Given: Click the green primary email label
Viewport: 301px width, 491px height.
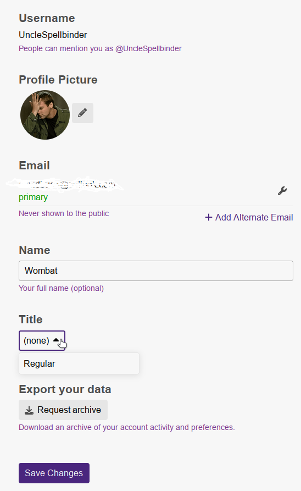Looking at the screenshot, I should (33, 197).
